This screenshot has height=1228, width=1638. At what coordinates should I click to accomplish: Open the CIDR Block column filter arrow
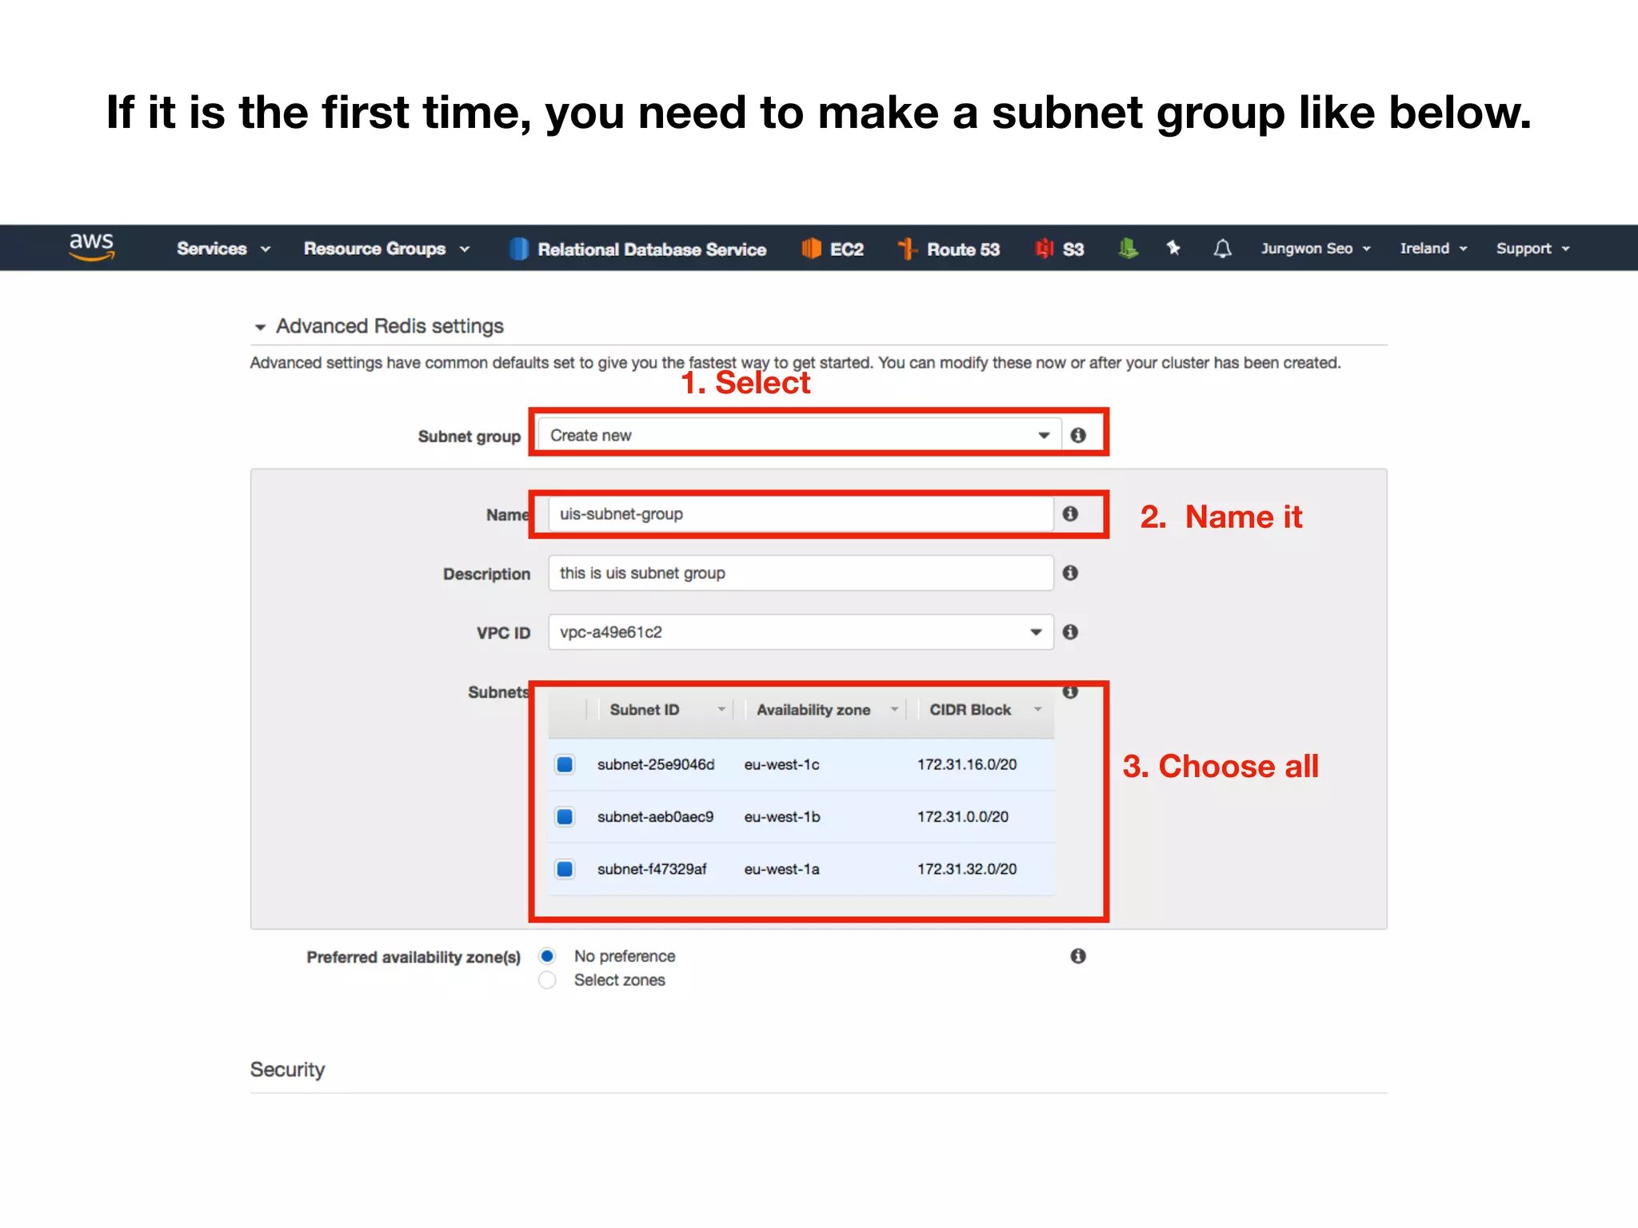coord(1037,709)
